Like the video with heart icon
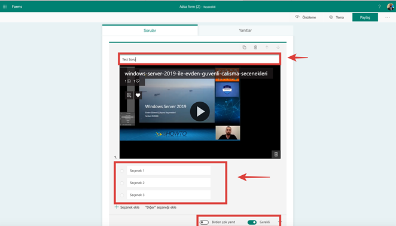 point(138,95)
